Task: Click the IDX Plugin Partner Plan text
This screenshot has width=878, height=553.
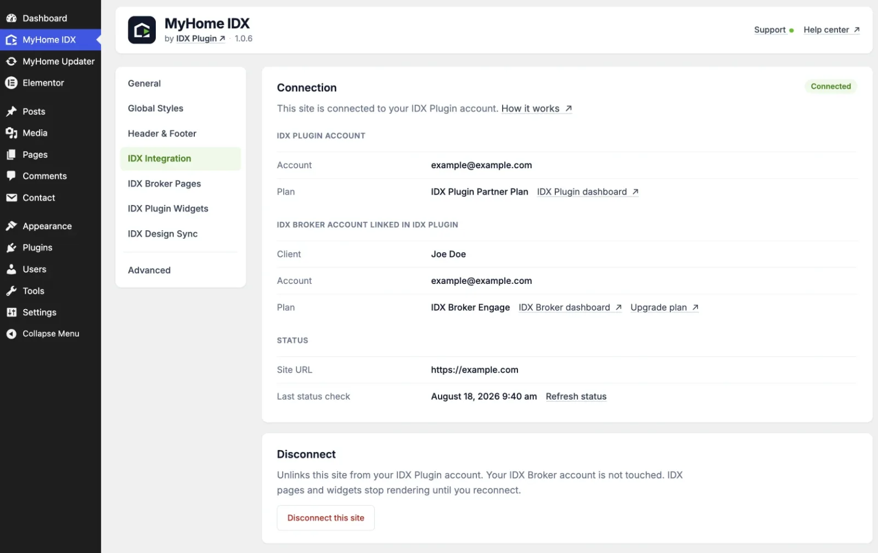Action: (480, 192)
